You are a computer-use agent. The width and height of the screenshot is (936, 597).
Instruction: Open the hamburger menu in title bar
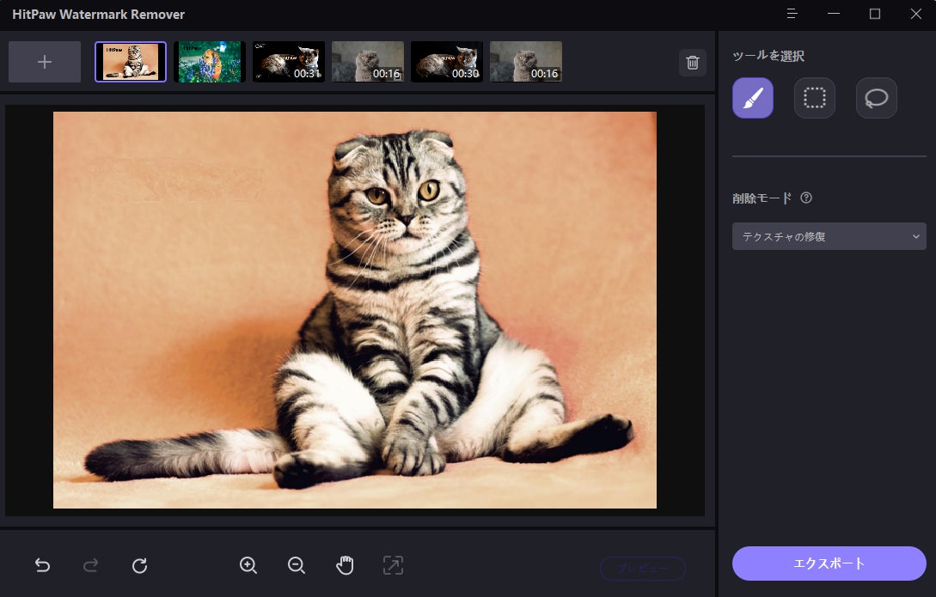click(792, 14)
